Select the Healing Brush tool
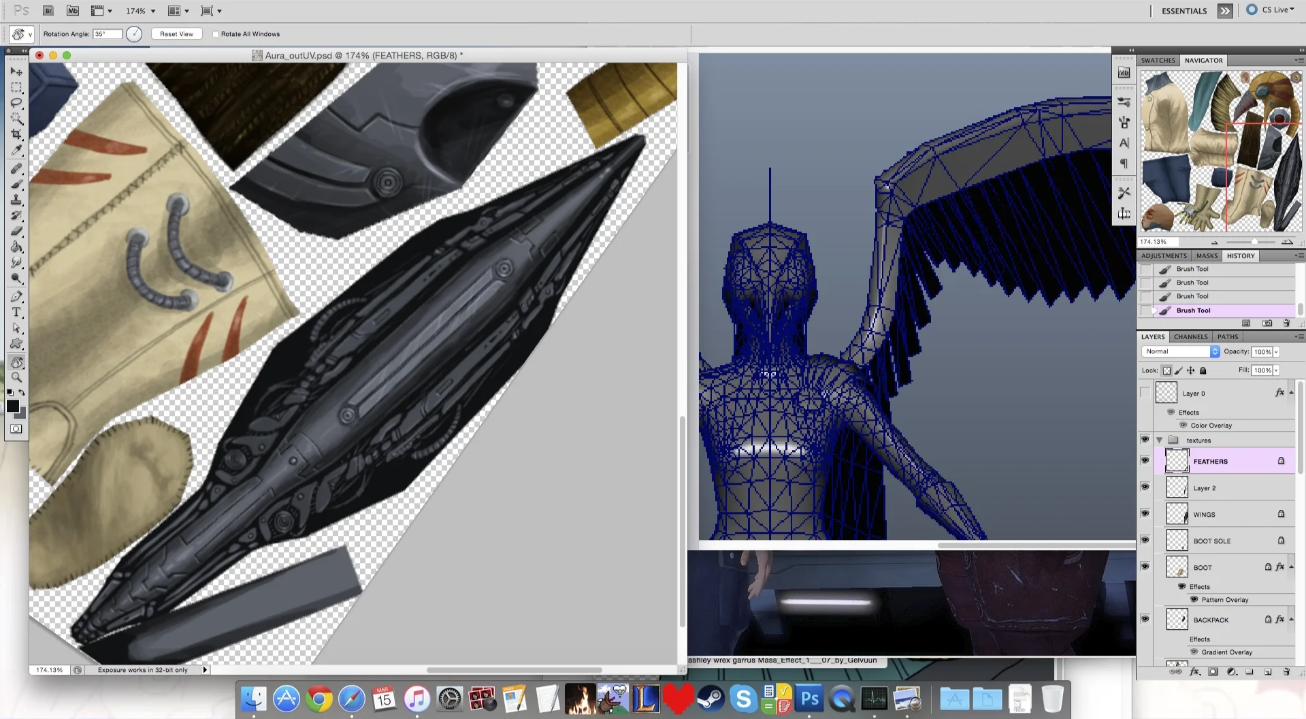The height and width of the screenshot is (719, 1306). pos(16,168)
